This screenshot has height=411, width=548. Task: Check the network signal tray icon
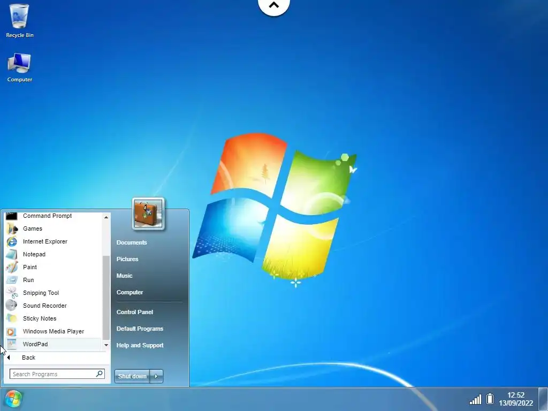475,399
